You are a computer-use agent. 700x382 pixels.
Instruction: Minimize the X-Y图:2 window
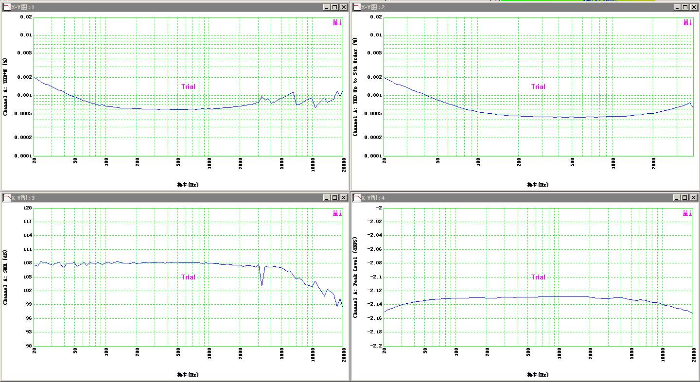pyautogui.click(x=677, y=7)
